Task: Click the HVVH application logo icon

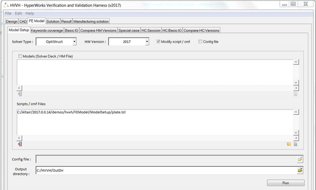Action: coord(6,5)
